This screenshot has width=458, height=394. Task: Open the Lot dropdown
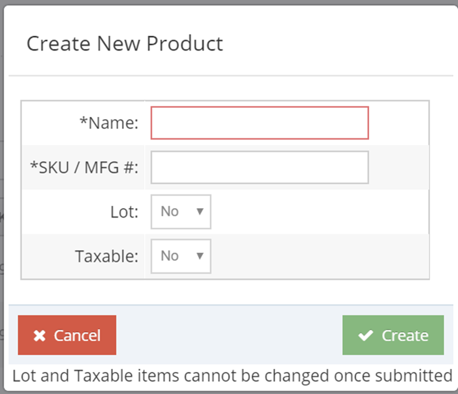click(181, 212)
